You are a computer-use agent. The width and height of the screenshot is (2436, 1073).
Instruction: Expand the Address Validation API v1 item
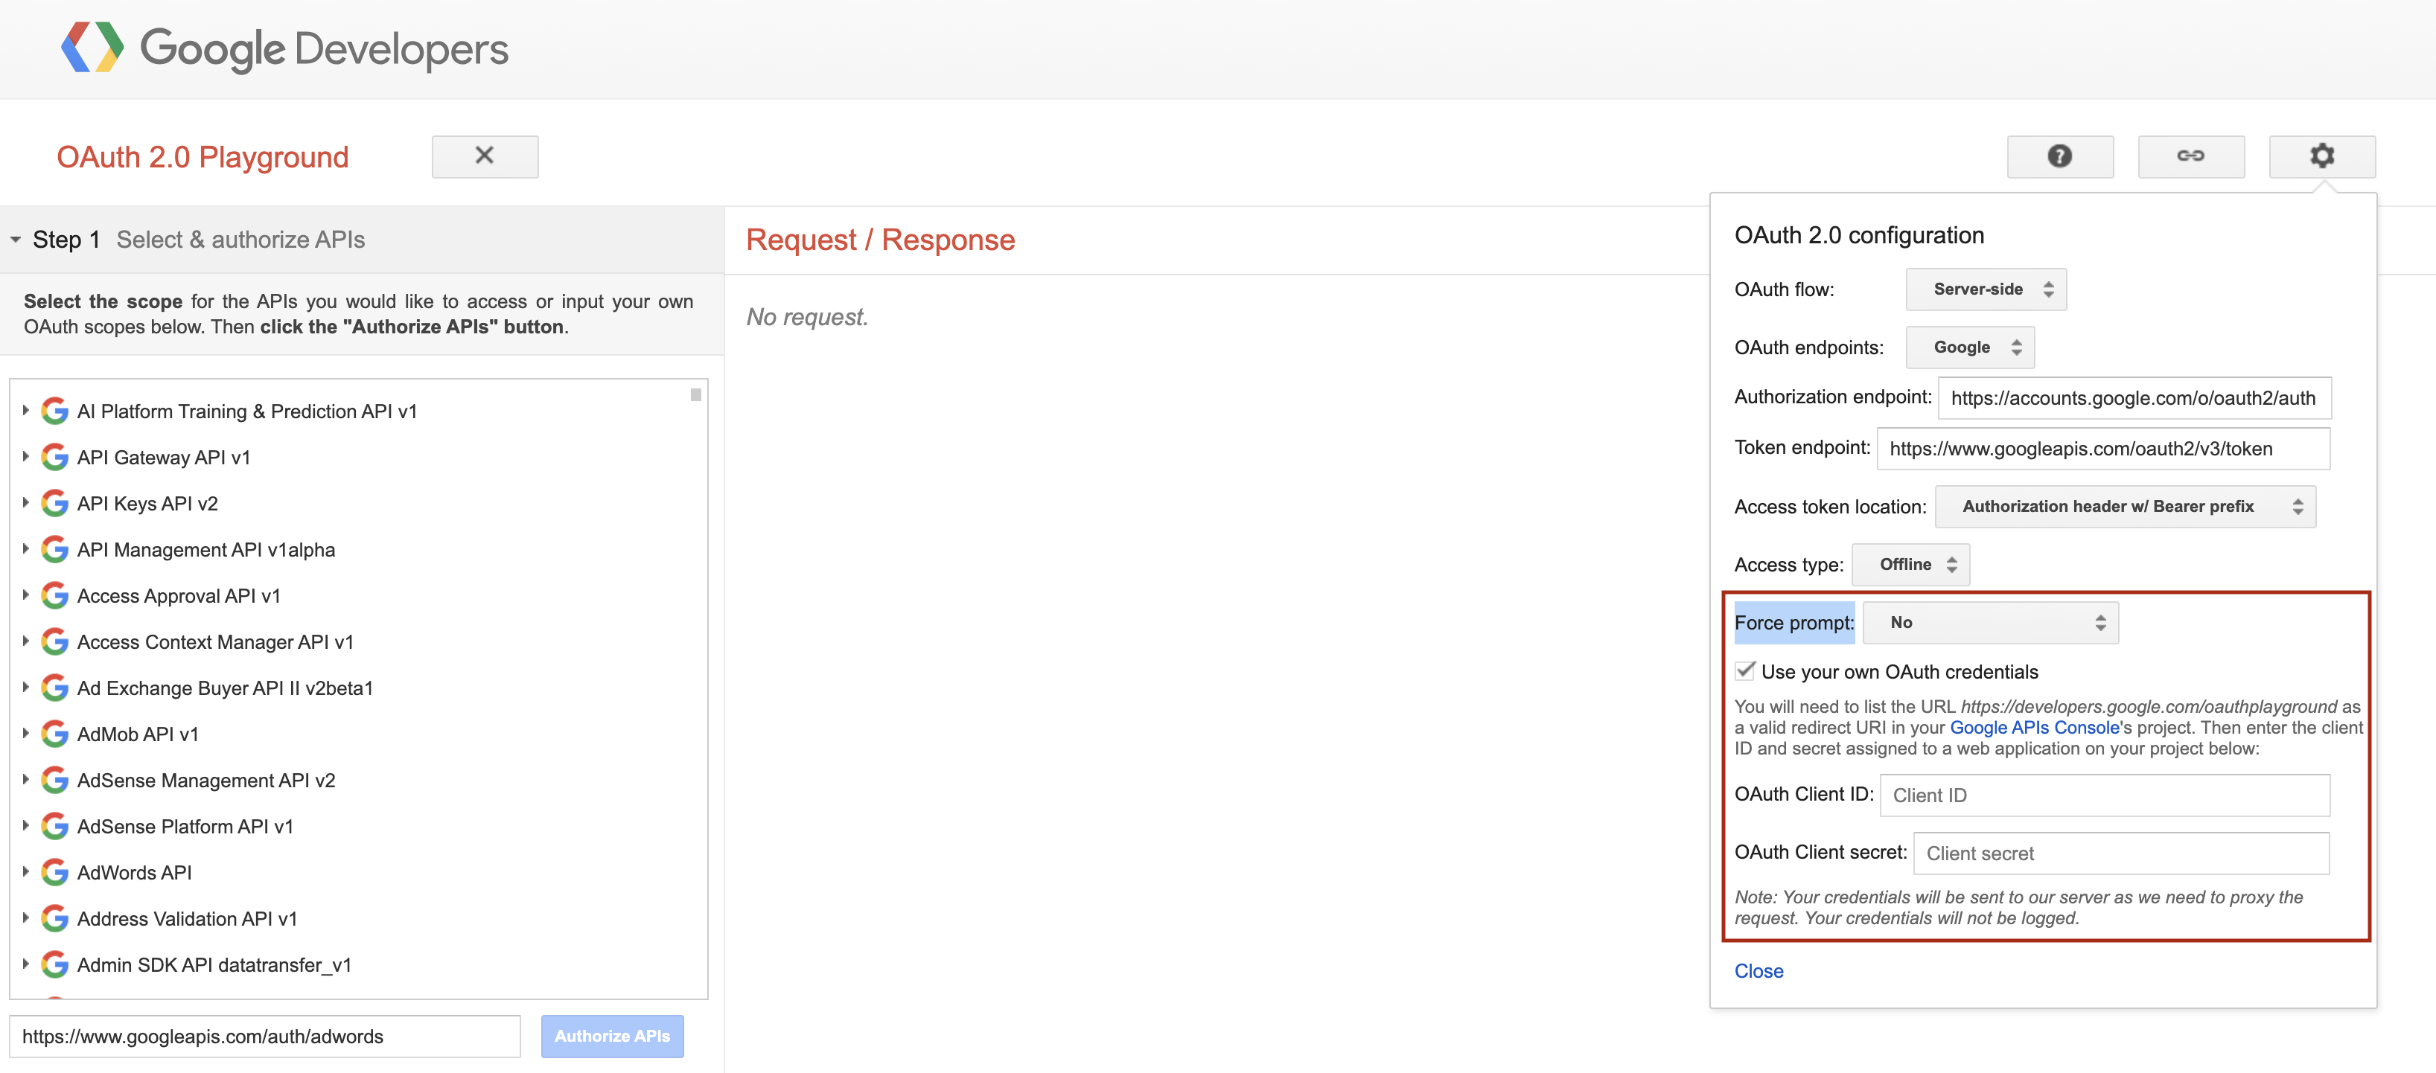pos(25,918)
